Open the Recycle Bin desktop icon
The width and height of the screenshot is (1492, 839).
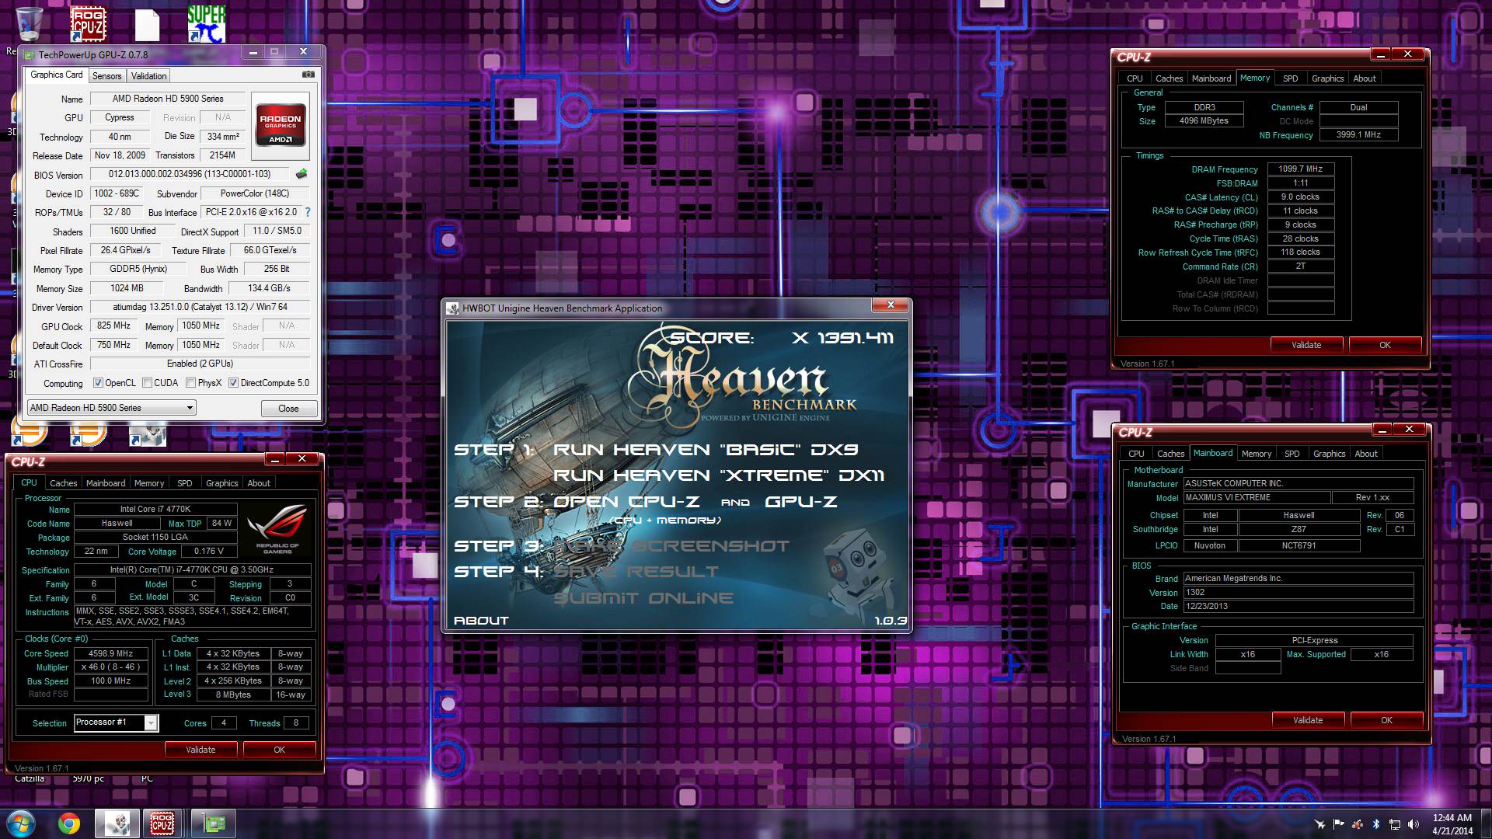tap(29, 23)
